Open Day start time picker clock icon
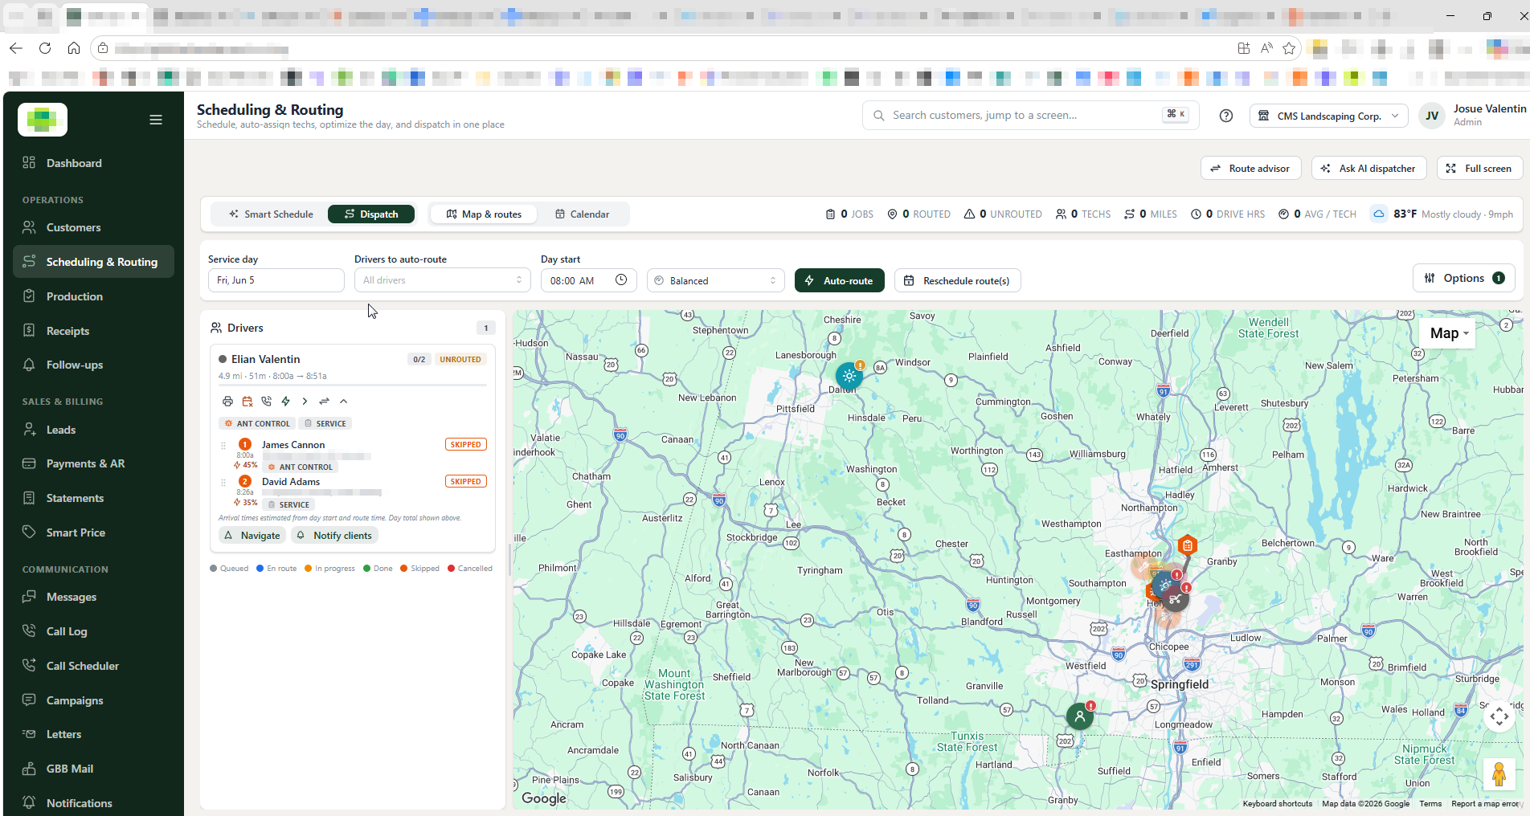Screen dimensions: 1530x816 pos(621,279)
